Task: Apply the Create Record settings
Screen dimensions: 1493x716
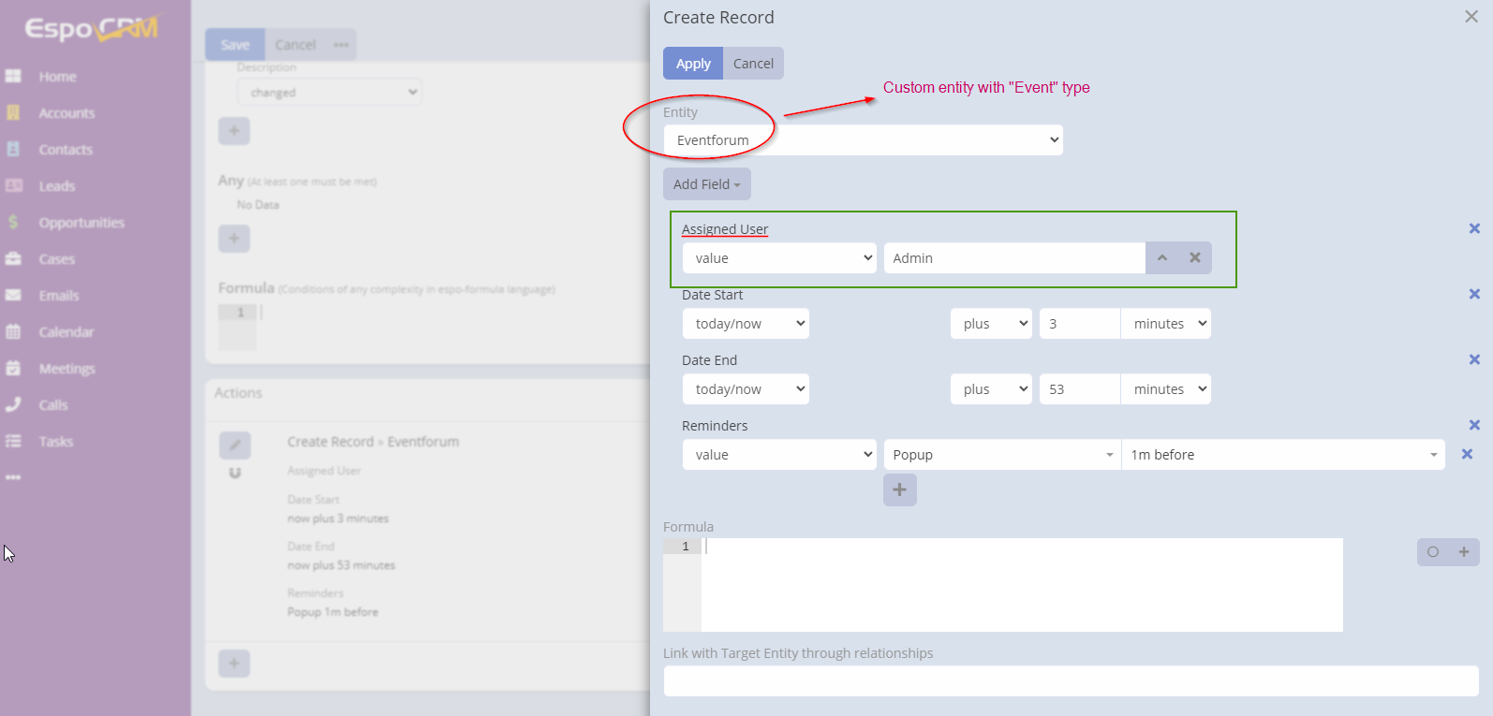Action: [x=693, y=64]
